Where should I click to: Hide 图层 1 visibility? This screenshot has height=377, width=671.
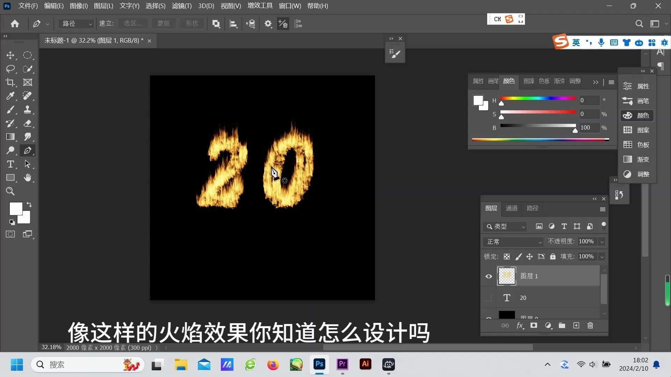(488, 276)
